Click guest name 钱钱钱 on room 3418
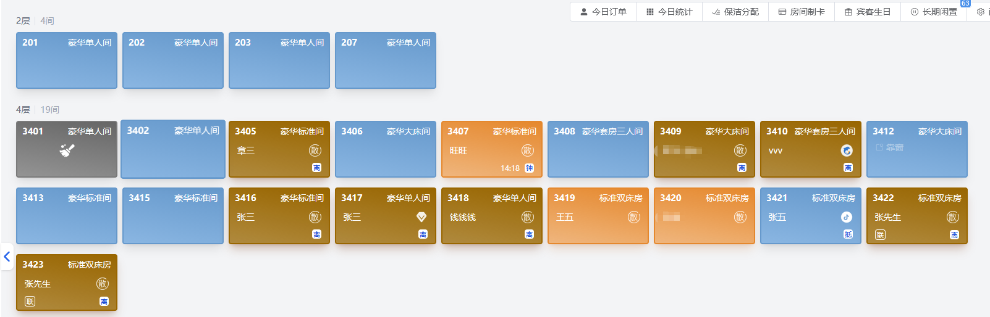This screenshot has width=990, height=317. (x=463, y=217)
